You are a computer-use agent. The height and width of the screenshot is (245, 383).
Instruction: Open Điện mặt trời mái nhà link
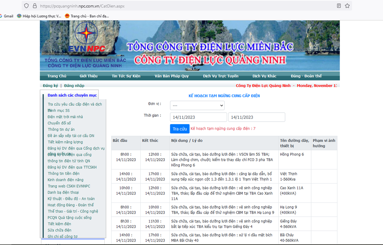pyautogui.click(x=65, y=117)
